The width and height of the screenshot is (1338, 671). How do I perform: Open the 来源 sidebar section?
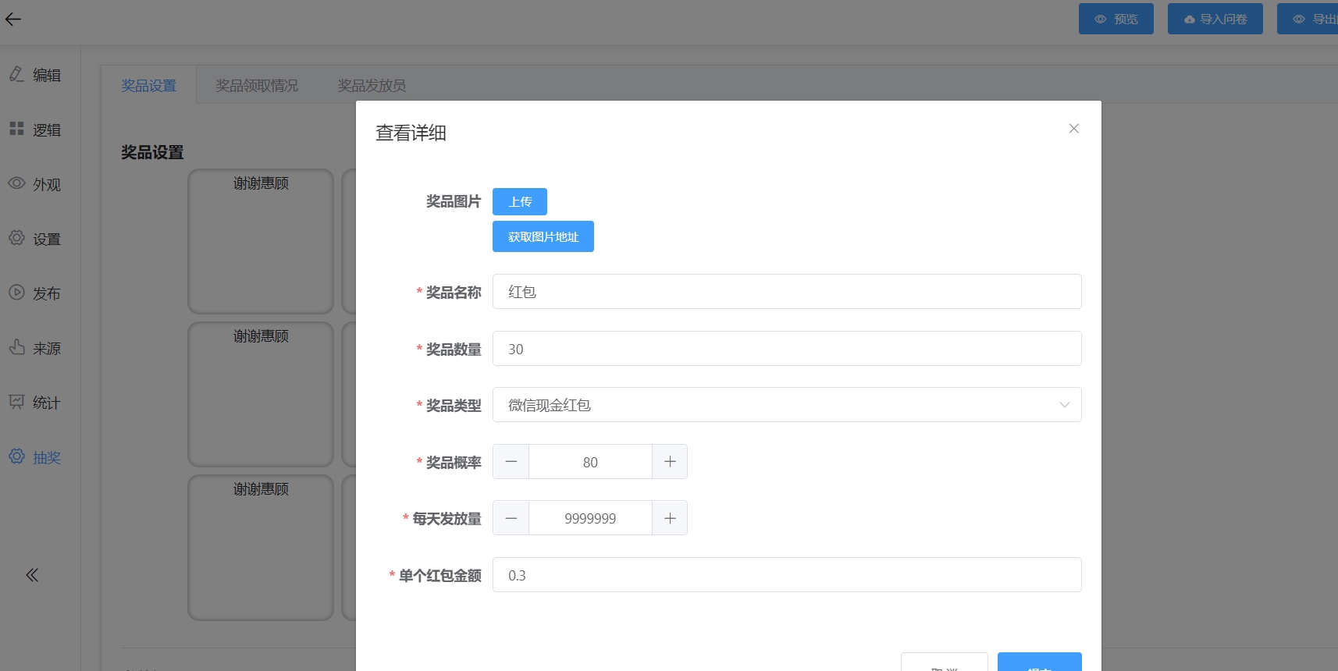tap(35, 348)
